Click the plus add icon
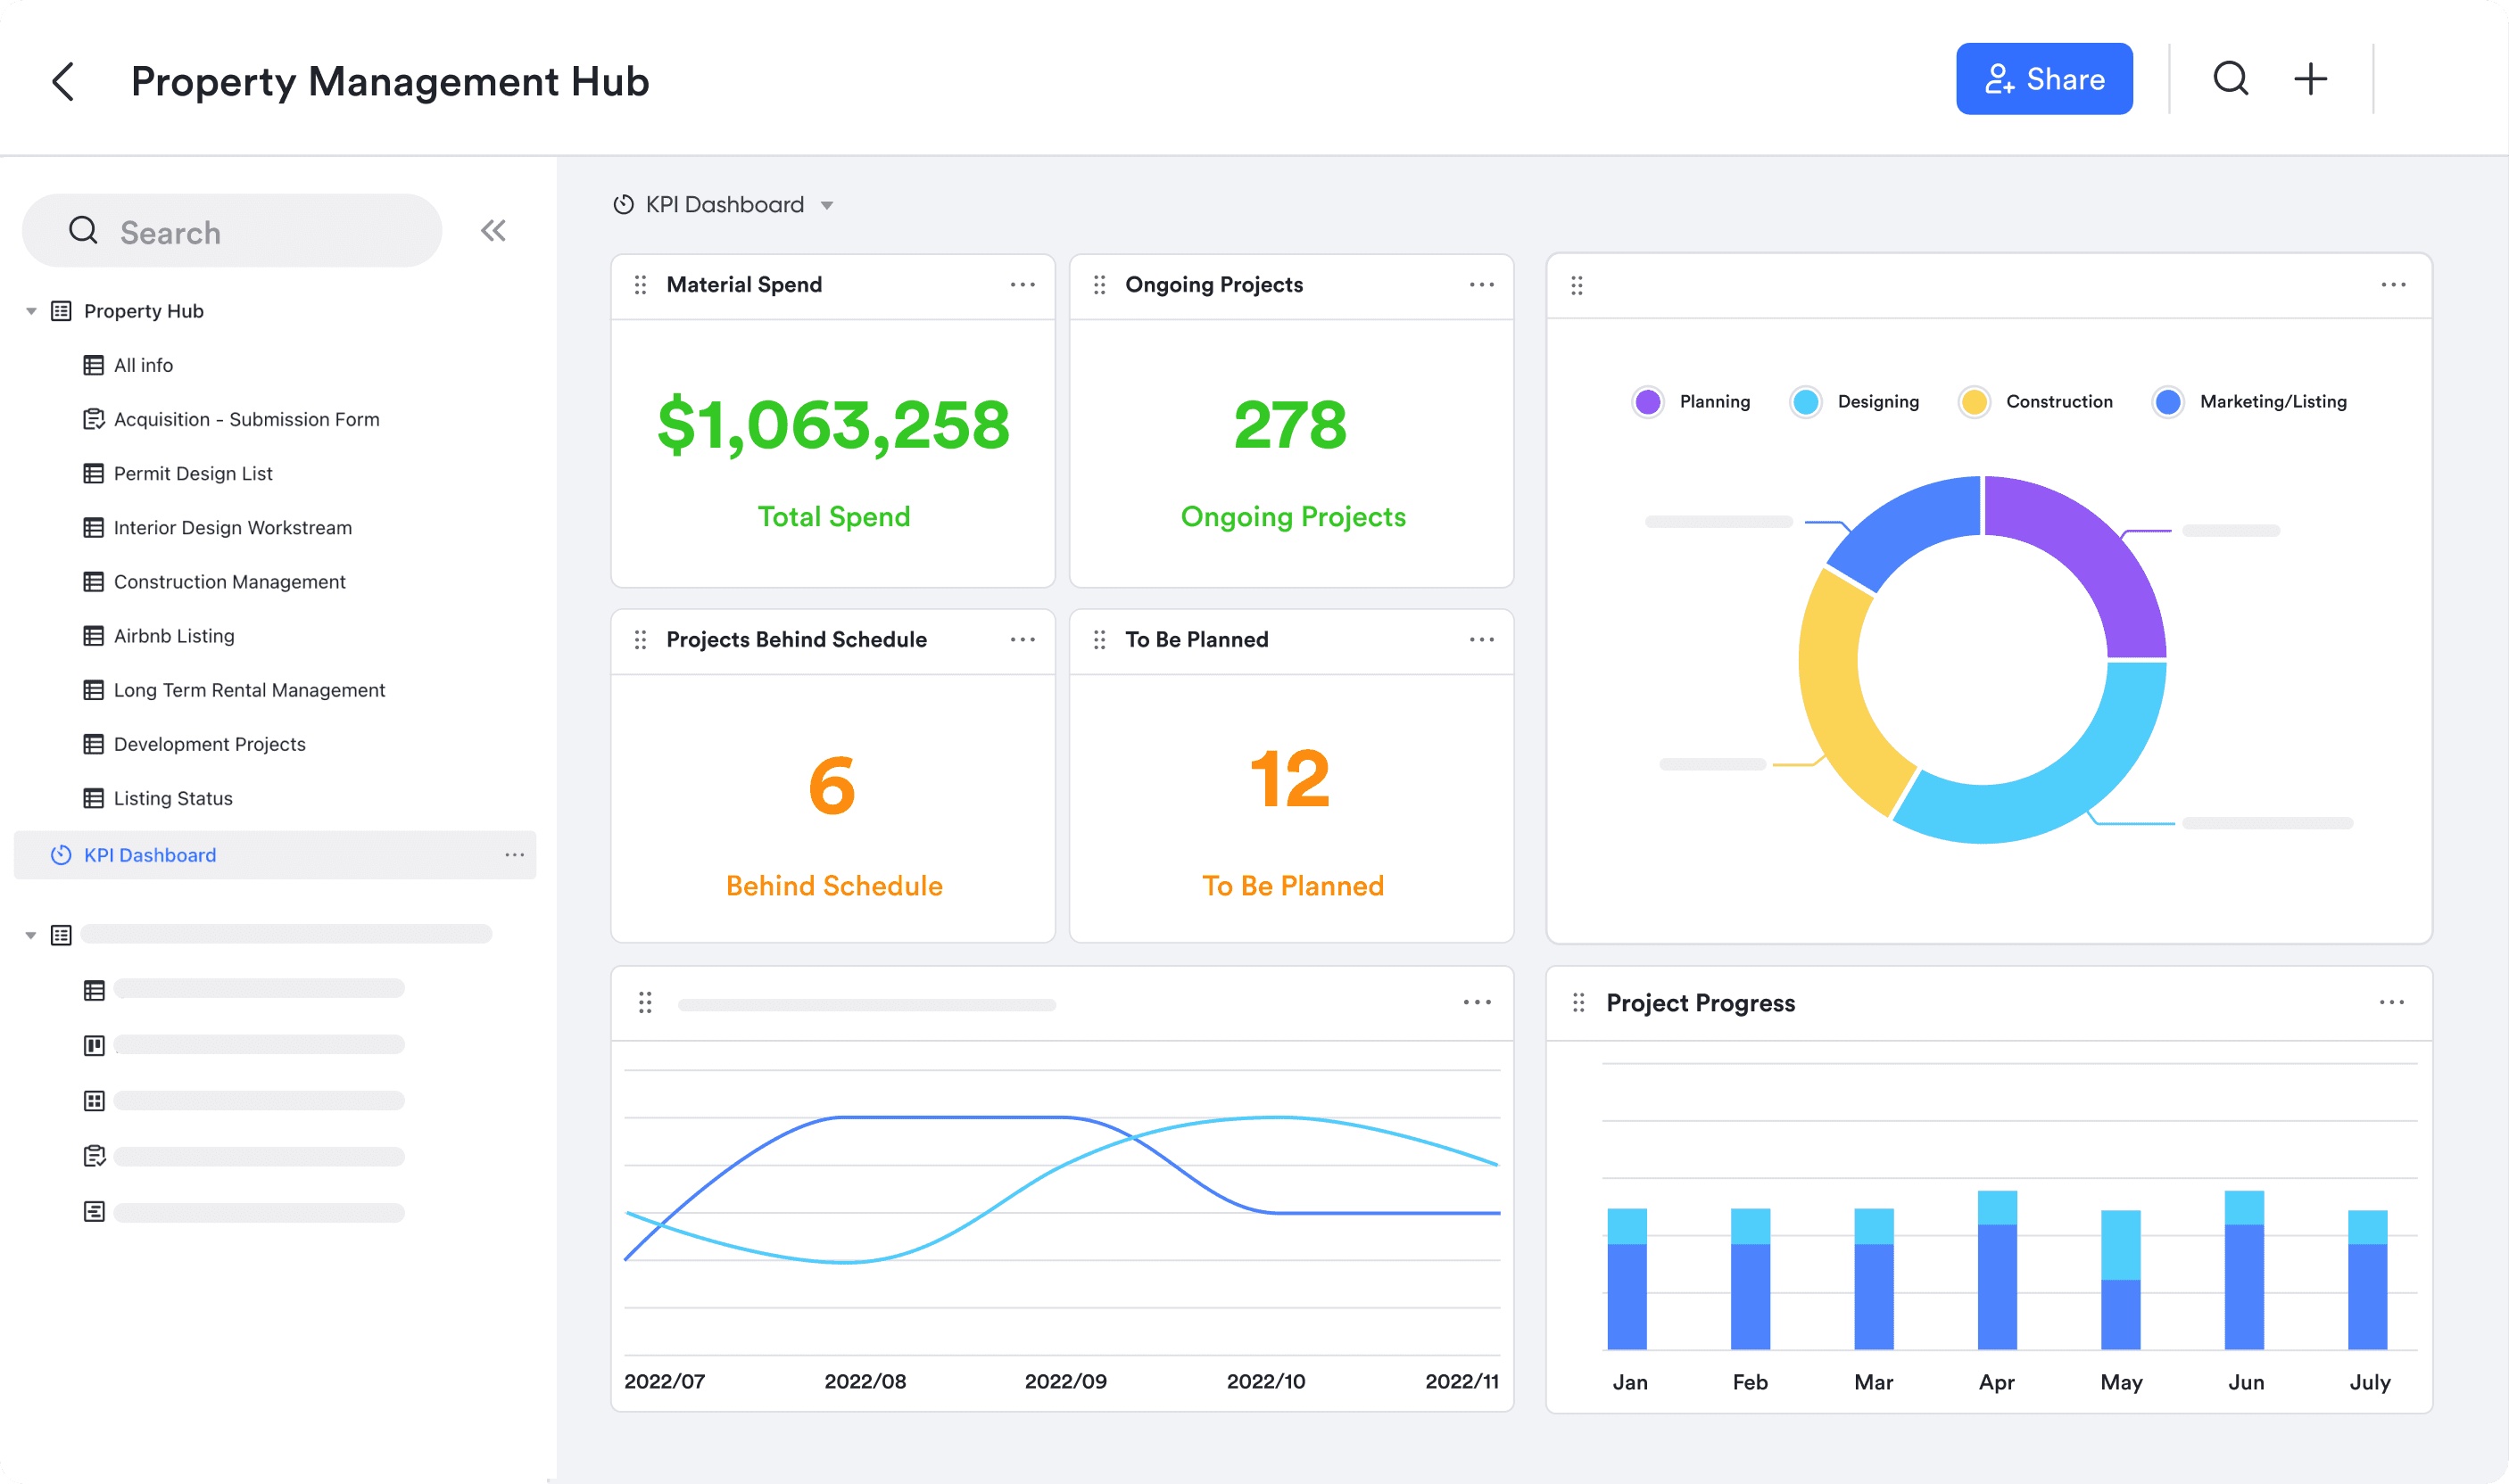Image resolution: width=2509 pixels, height=1484 pixels. (2310, 78)
